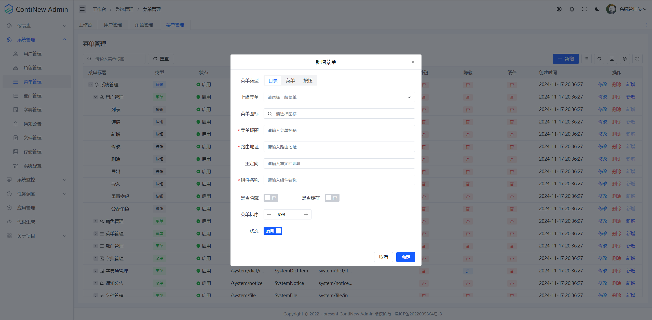Click the table refresh icon

point(599,59)
